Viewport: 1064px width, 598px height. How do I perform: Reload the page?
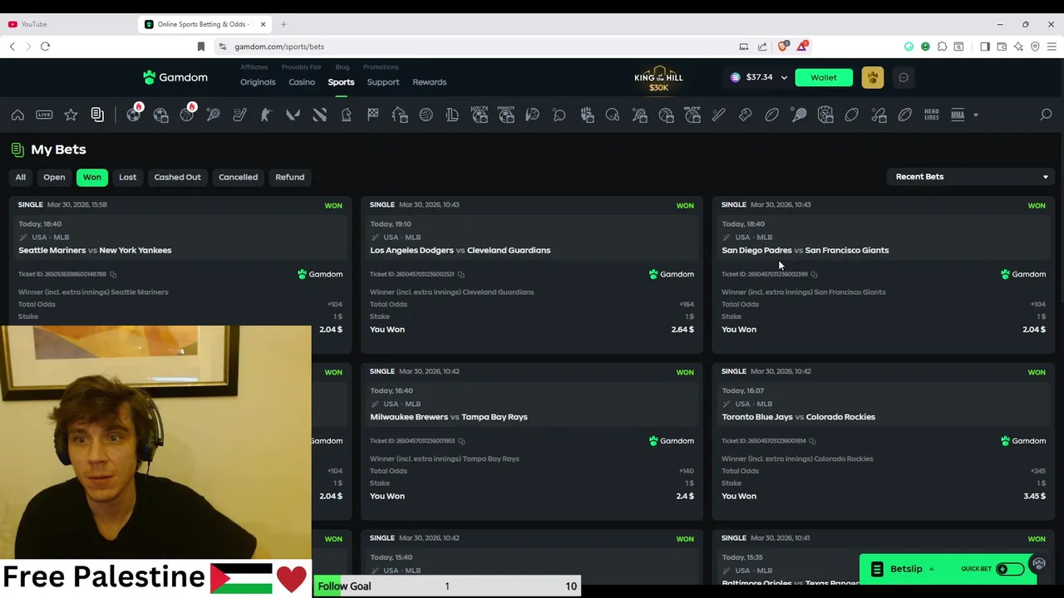pos(45,47)
